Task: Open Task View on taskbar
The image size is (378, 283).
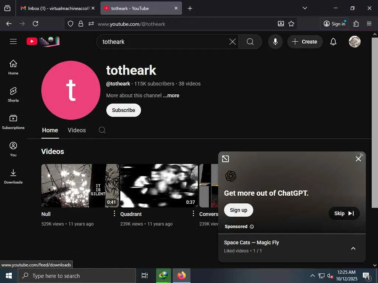Action: (144, 276)
